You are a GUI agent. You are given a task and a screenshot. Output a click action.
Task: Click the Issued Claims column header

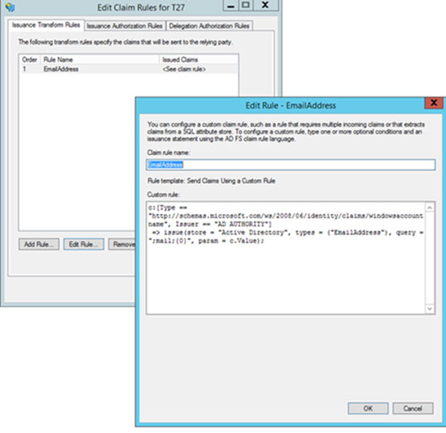(x=199, y=60)
